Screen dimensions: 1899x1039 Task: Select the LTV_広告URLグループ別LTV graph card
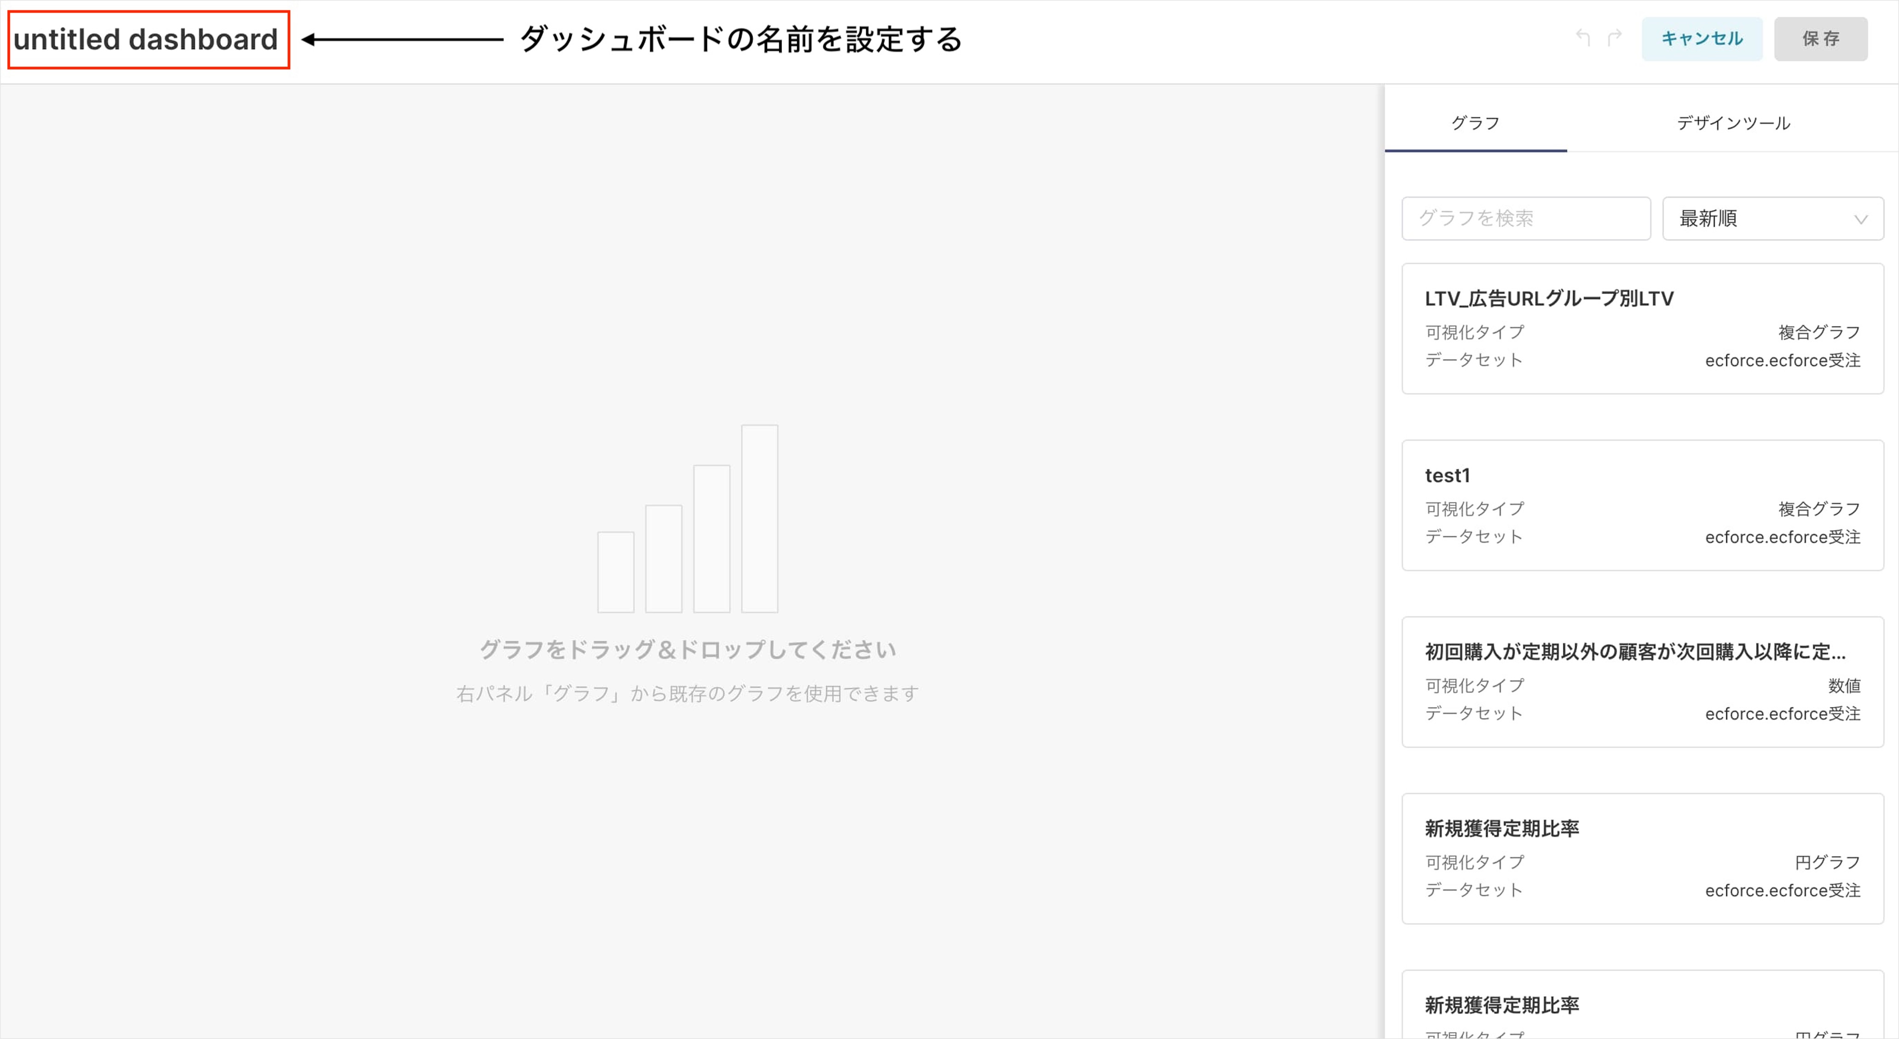coord(1642,329)
